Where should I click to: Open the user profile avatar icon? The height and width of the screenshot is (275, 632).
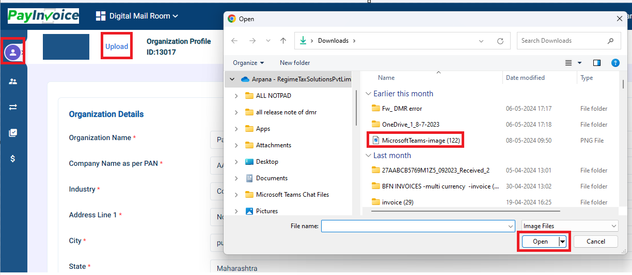tap(12, 51)
